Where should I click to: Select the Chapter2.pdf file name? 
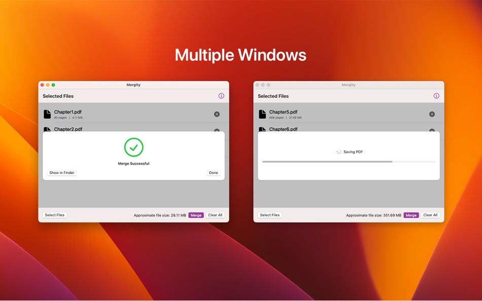[68, 129]
